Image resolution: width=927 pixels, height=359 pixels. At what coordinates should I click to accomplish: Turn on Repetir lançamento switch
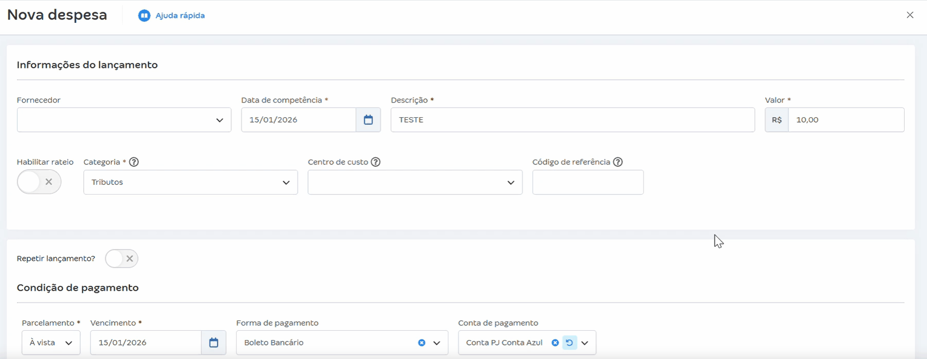point(122,259)
